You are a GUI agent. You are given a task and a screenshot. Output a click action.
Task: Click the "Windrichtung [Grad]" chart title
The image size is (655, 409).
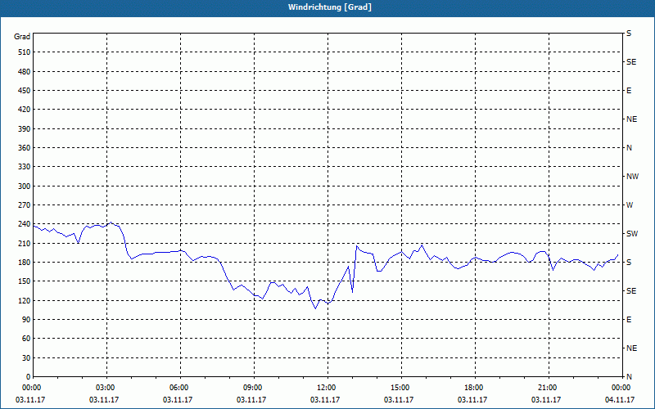[330, 7]
